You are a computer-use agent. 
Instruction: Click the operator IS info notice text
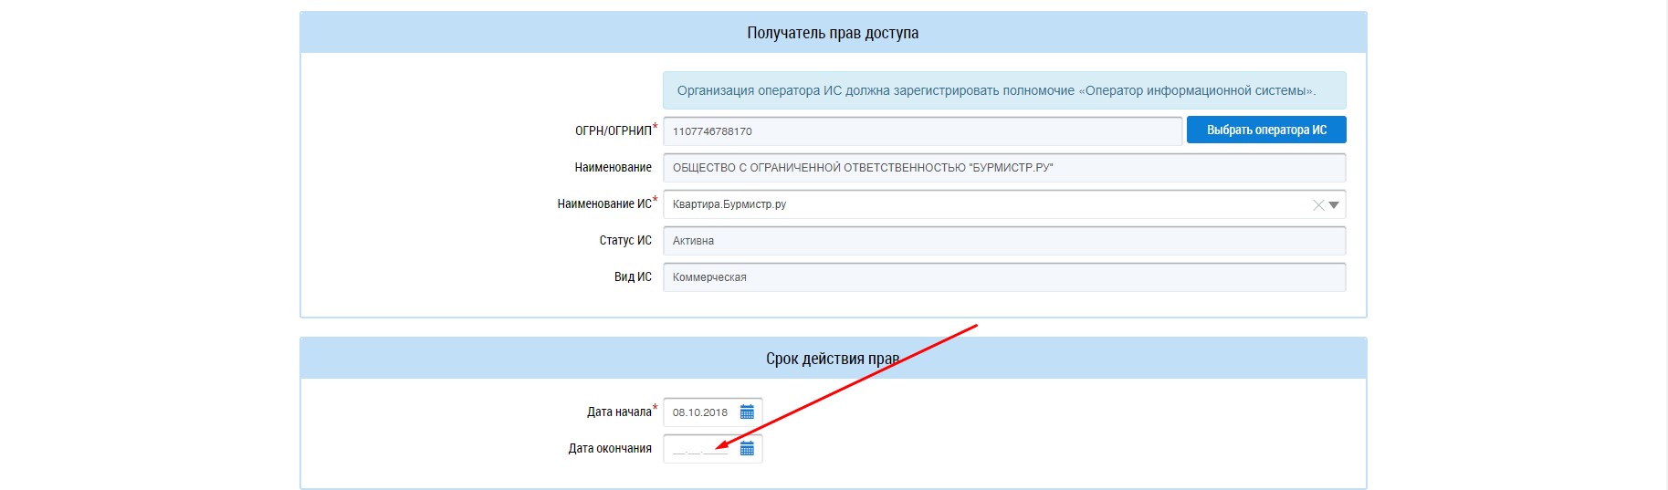point(996,90)
